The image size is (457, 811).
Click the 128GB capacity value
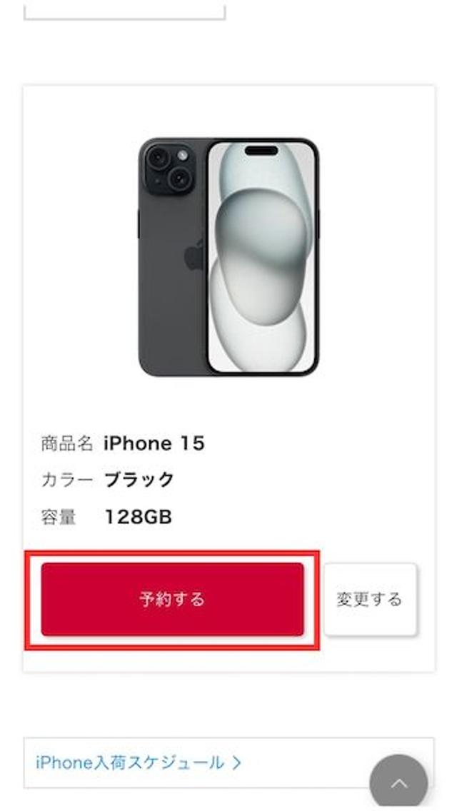pos(139,517)
